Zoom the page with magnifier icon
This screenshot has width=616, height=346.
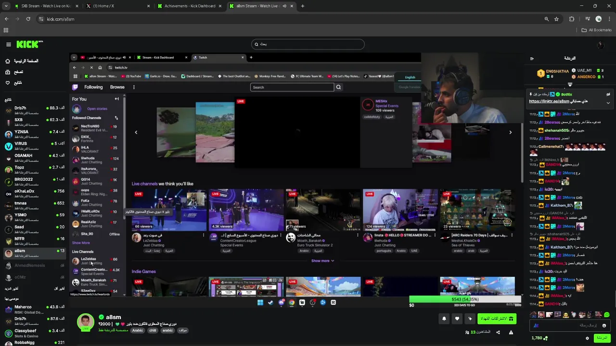[x=546, y=19]
